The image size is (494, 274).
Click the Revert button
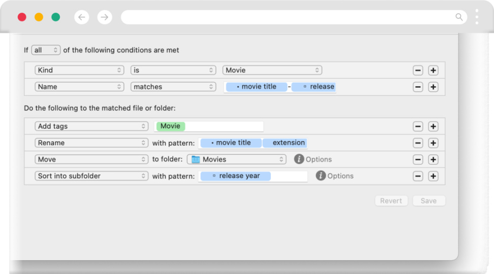[391, 201]
